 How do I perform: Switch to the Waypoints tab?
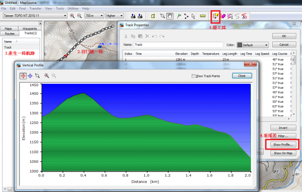(30, 28)
